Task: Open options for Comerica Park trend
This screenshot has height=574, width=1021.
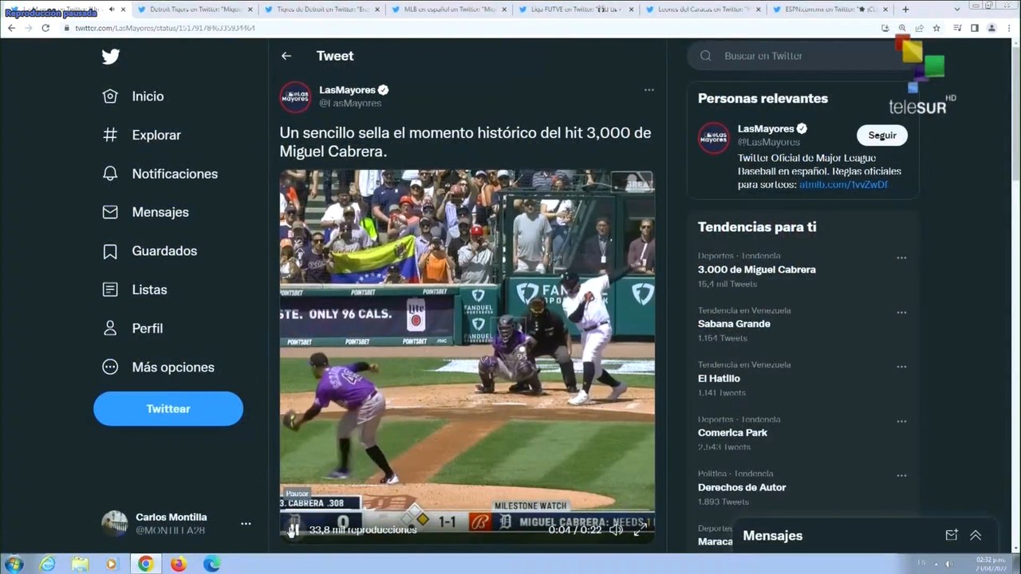Action: [x=901, y=422]
